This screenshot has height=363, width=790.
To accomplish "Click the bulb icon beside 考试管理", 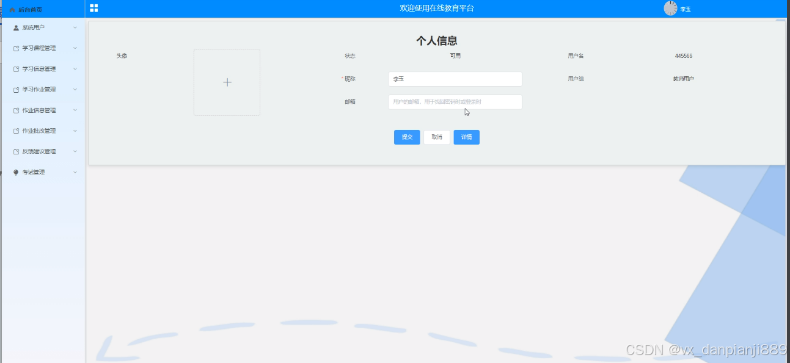I will point(16,172).
